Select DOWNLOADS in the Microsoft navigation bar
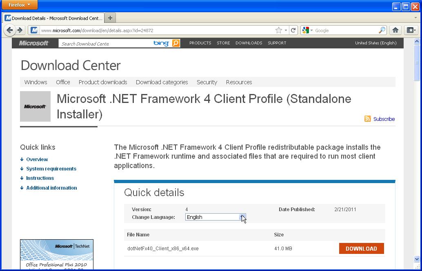 pos(249,43)
